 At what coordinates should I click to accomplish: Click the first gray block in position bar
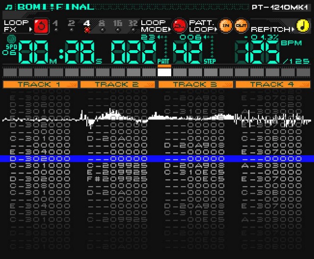click(10, 72)
